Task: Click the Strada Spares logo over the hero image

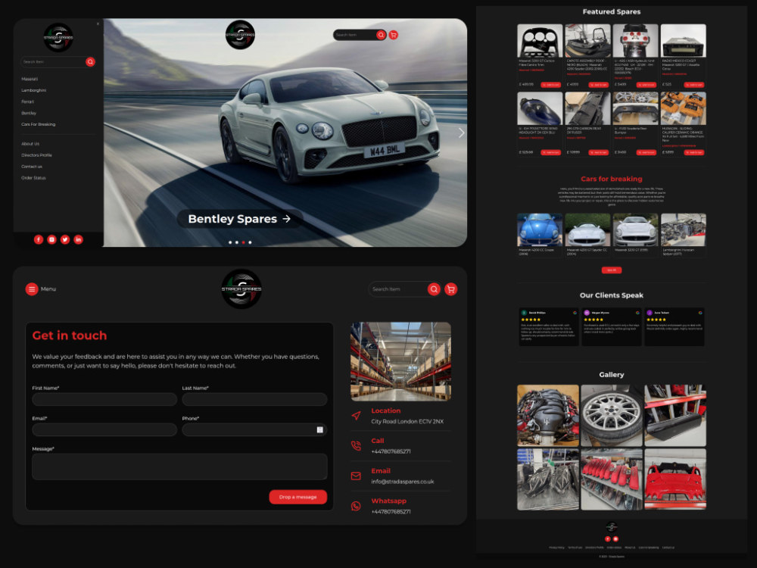Action: coord(240,35)
